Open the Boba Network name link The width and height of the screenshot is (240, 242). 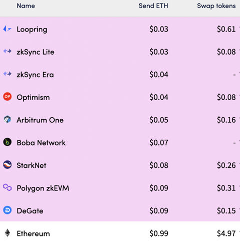point(41,143)
